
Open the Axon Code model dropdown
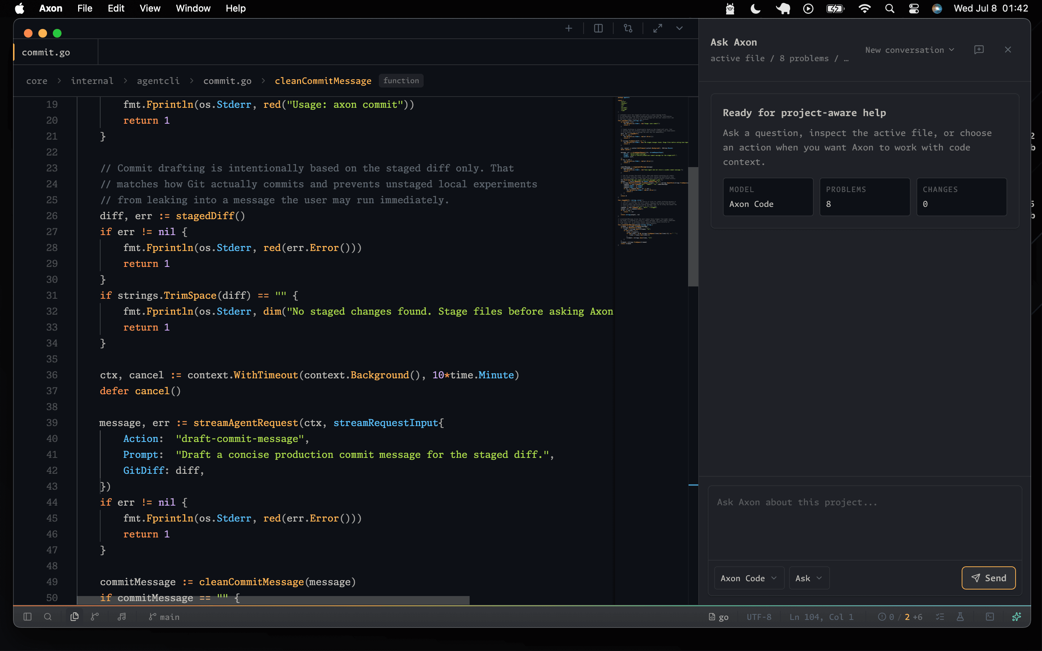pyautogui.click(x=749, y=578)
